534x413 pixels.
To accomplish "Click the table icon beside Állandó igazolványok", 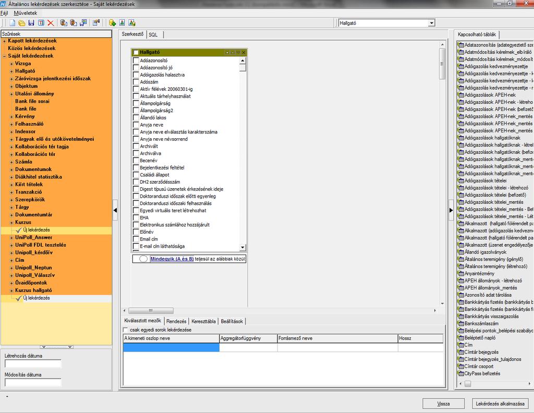I will 461,252.
